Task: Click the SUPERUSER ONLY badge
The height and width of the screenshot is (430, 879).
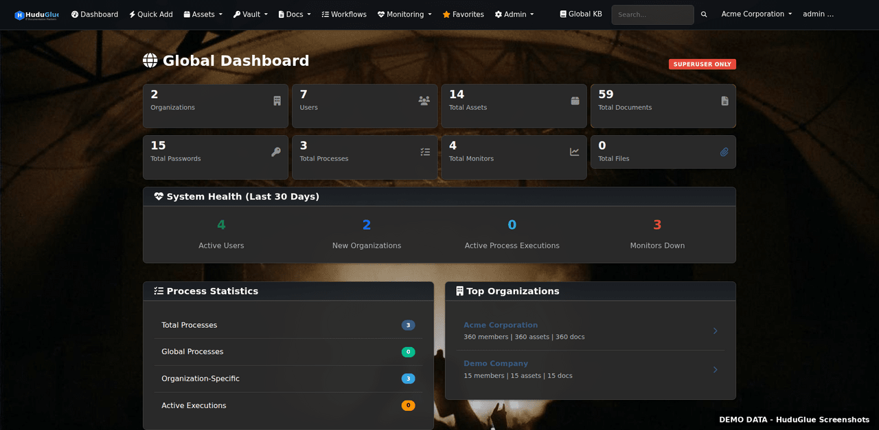Action: pos(703,64)
